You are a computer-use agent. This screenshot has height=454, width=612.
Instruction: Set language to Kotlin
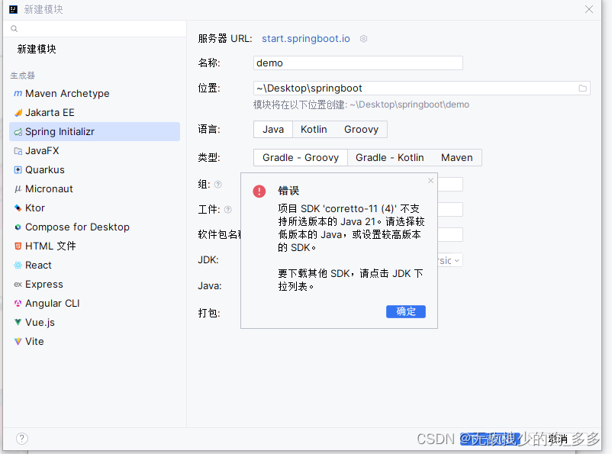[314, 130]
